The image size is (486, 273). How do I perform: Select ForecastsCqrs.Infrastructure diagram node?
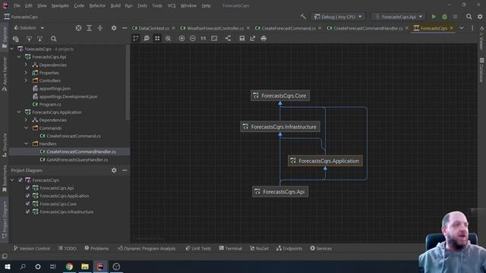tap(280, 127)
